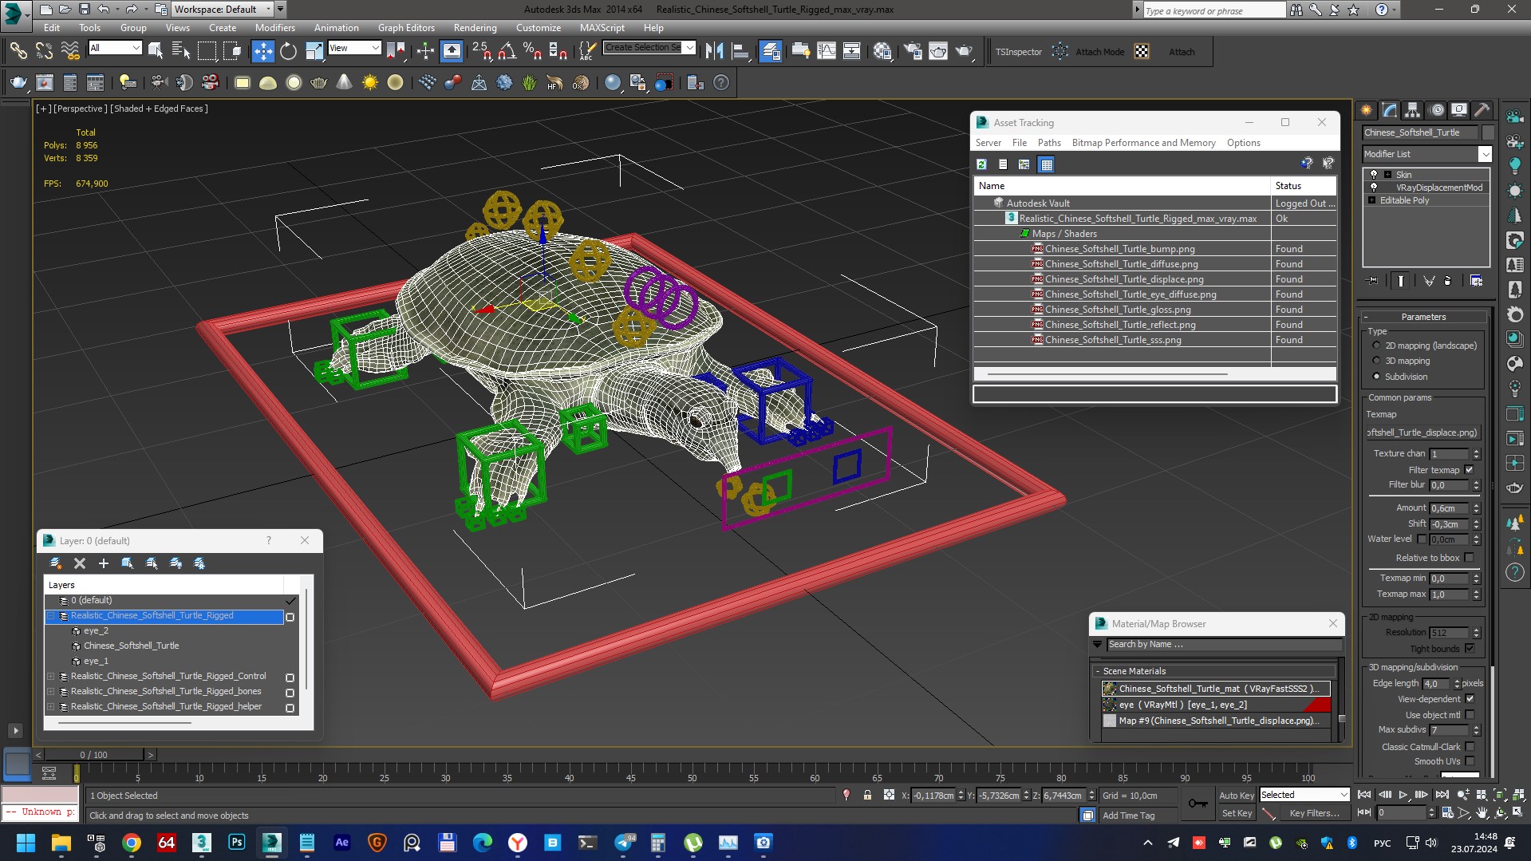Open the Utilities command panel tab
The width and height of the screenshot is (1531, 861).
pyautogui.click(x=1482, y=110)
